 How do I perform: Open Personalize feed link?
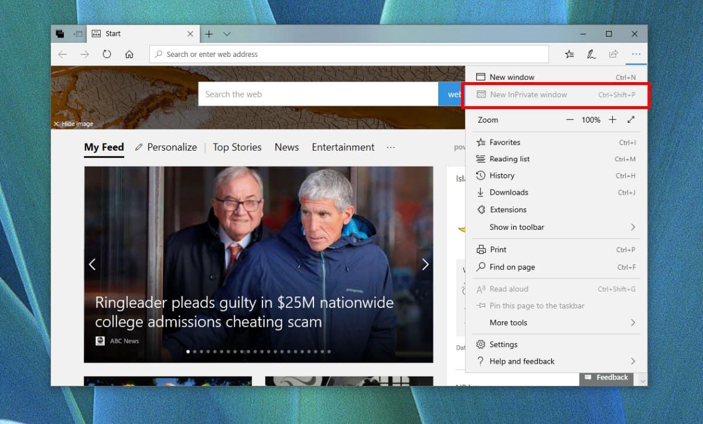[166, 147]
